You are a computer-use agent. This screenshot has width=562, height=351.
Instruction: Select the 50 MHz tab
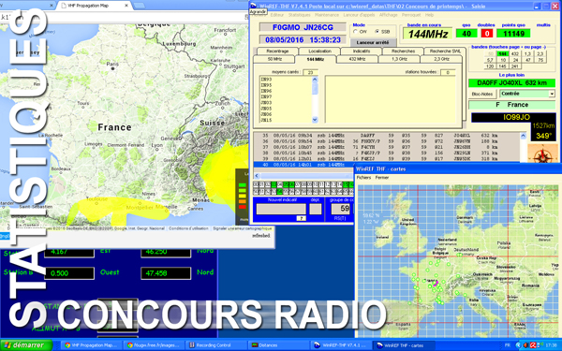point(274,59)
